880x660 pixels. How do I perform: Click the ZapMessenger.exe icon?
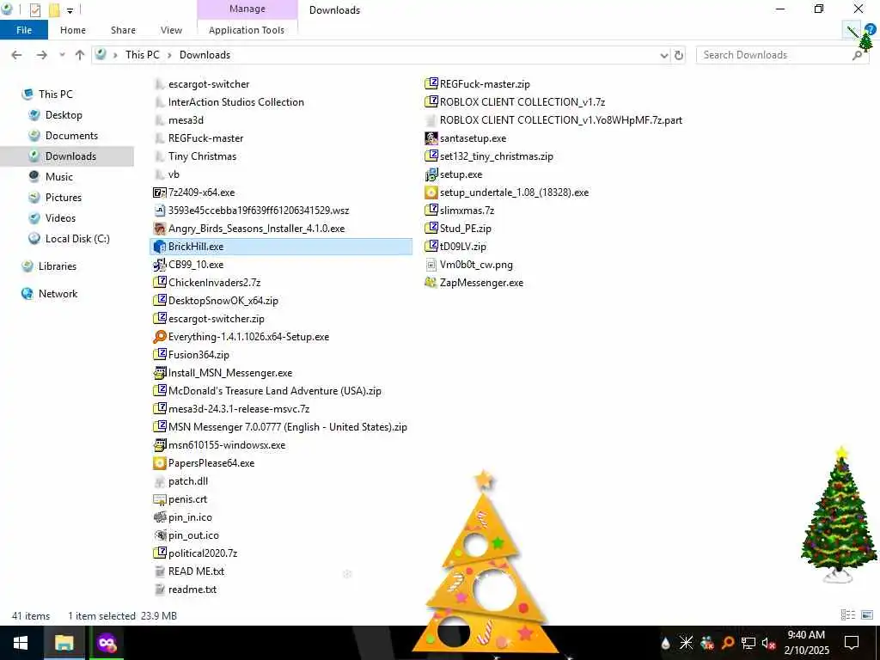(x=431, y=282)
